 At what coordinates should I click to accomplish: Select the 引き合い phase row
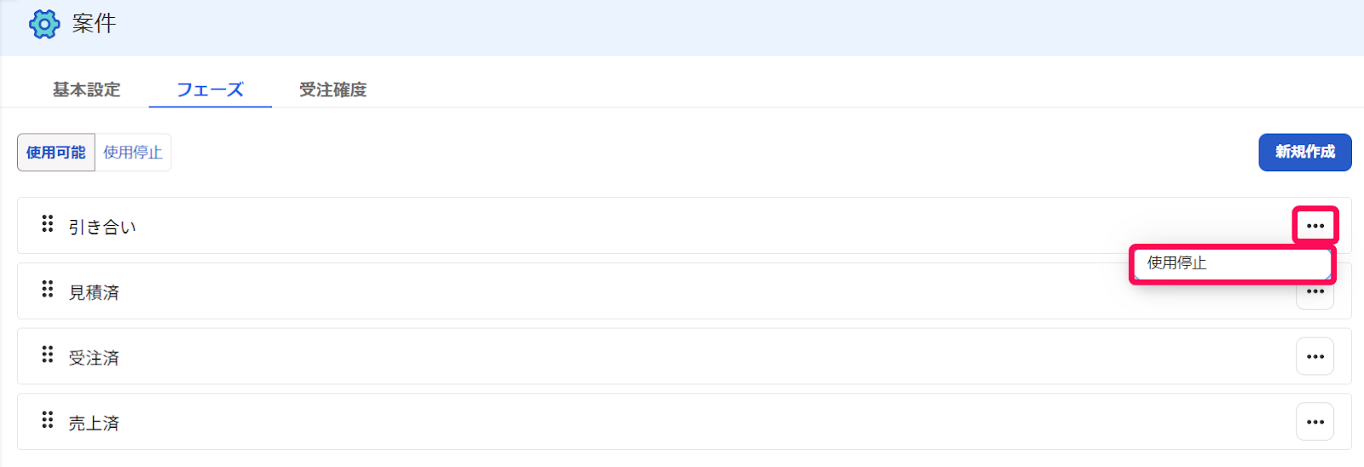[x=685, y=226]
